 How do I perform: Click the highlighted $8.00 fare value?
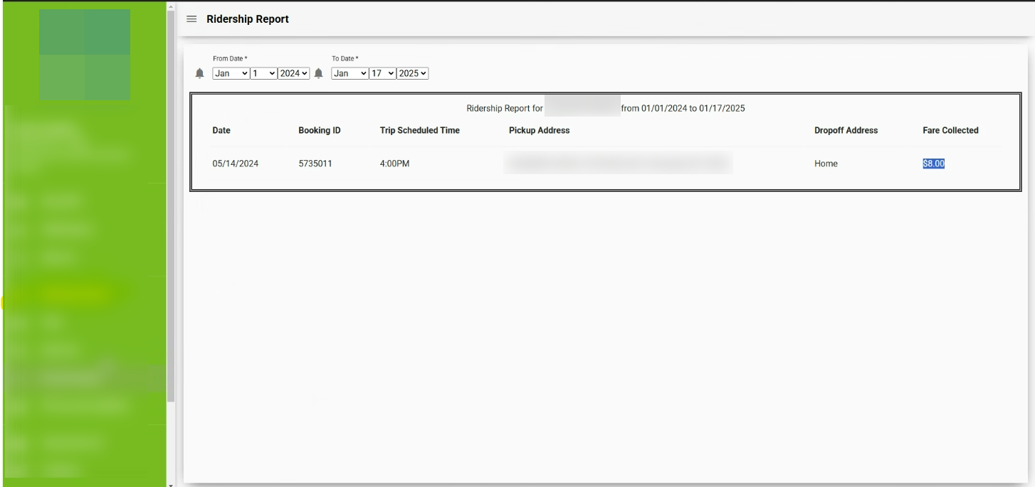tap(933, 164)
